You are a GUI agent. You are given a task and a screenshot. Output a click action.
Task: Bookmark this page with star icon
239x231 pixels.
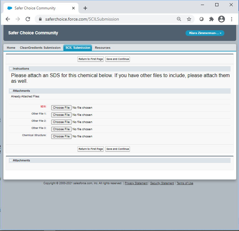(x=189, y=19)
